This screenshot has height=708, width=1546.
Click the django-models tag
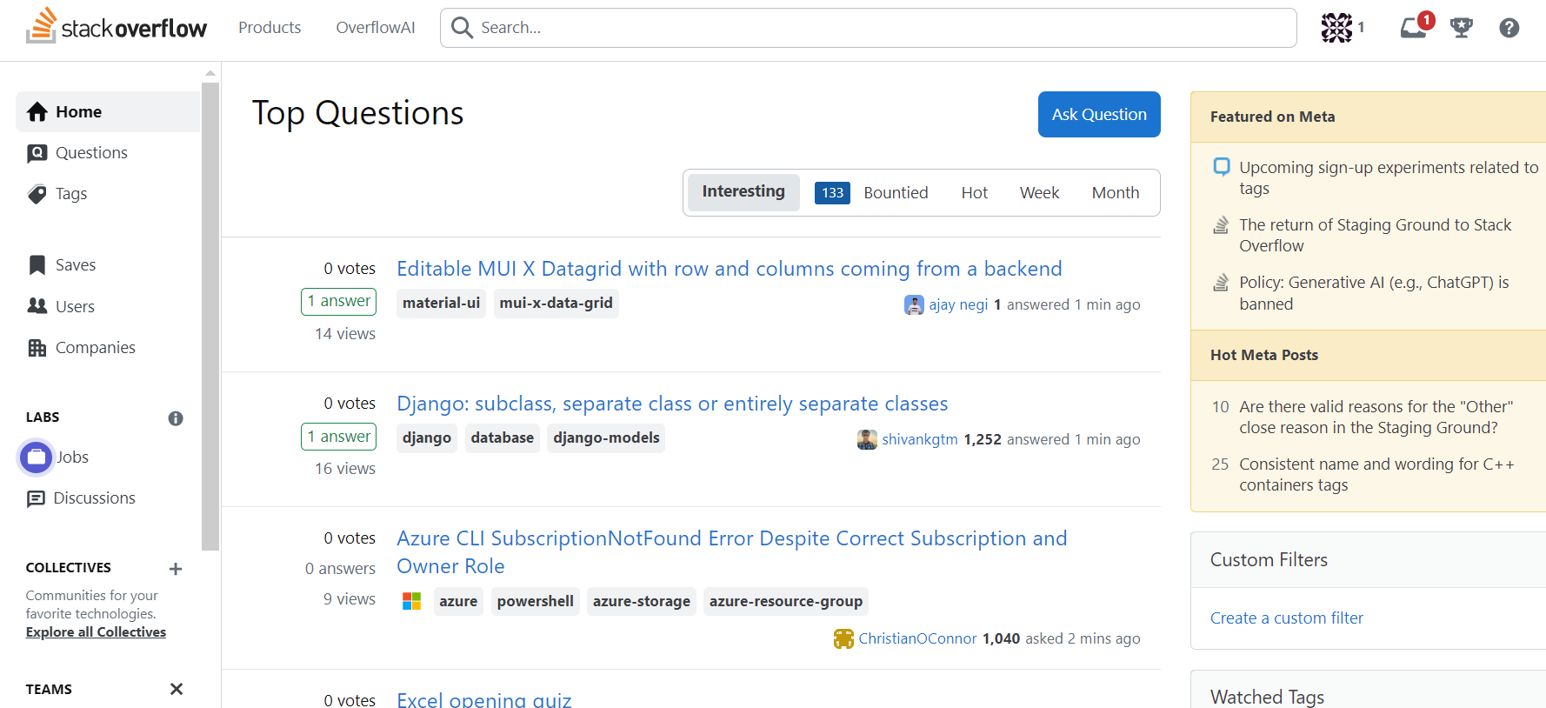(x=606, y=437)
